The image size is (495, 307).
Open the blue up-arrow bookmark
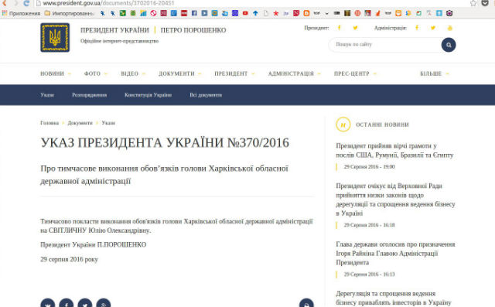tap(255, 13)
